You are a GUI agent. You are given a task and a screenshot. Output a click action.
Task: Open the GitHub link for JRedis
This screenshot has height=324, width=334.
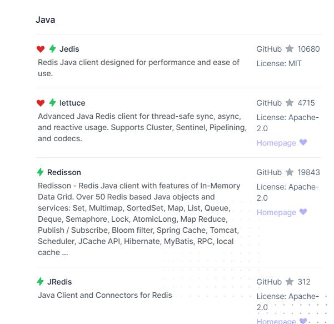pyautogui.click(x=269, y=282)
